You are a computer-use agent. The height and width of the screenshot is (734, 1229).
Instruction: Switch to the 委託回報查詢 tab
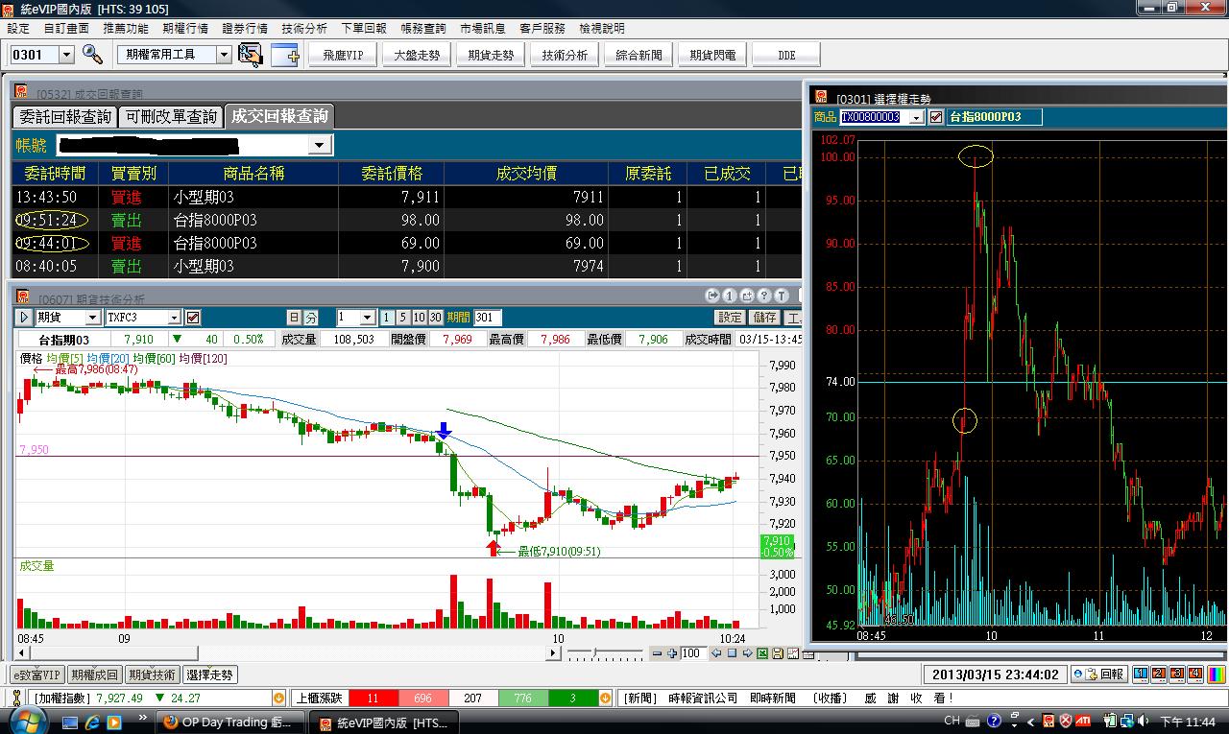pos(65,117)
